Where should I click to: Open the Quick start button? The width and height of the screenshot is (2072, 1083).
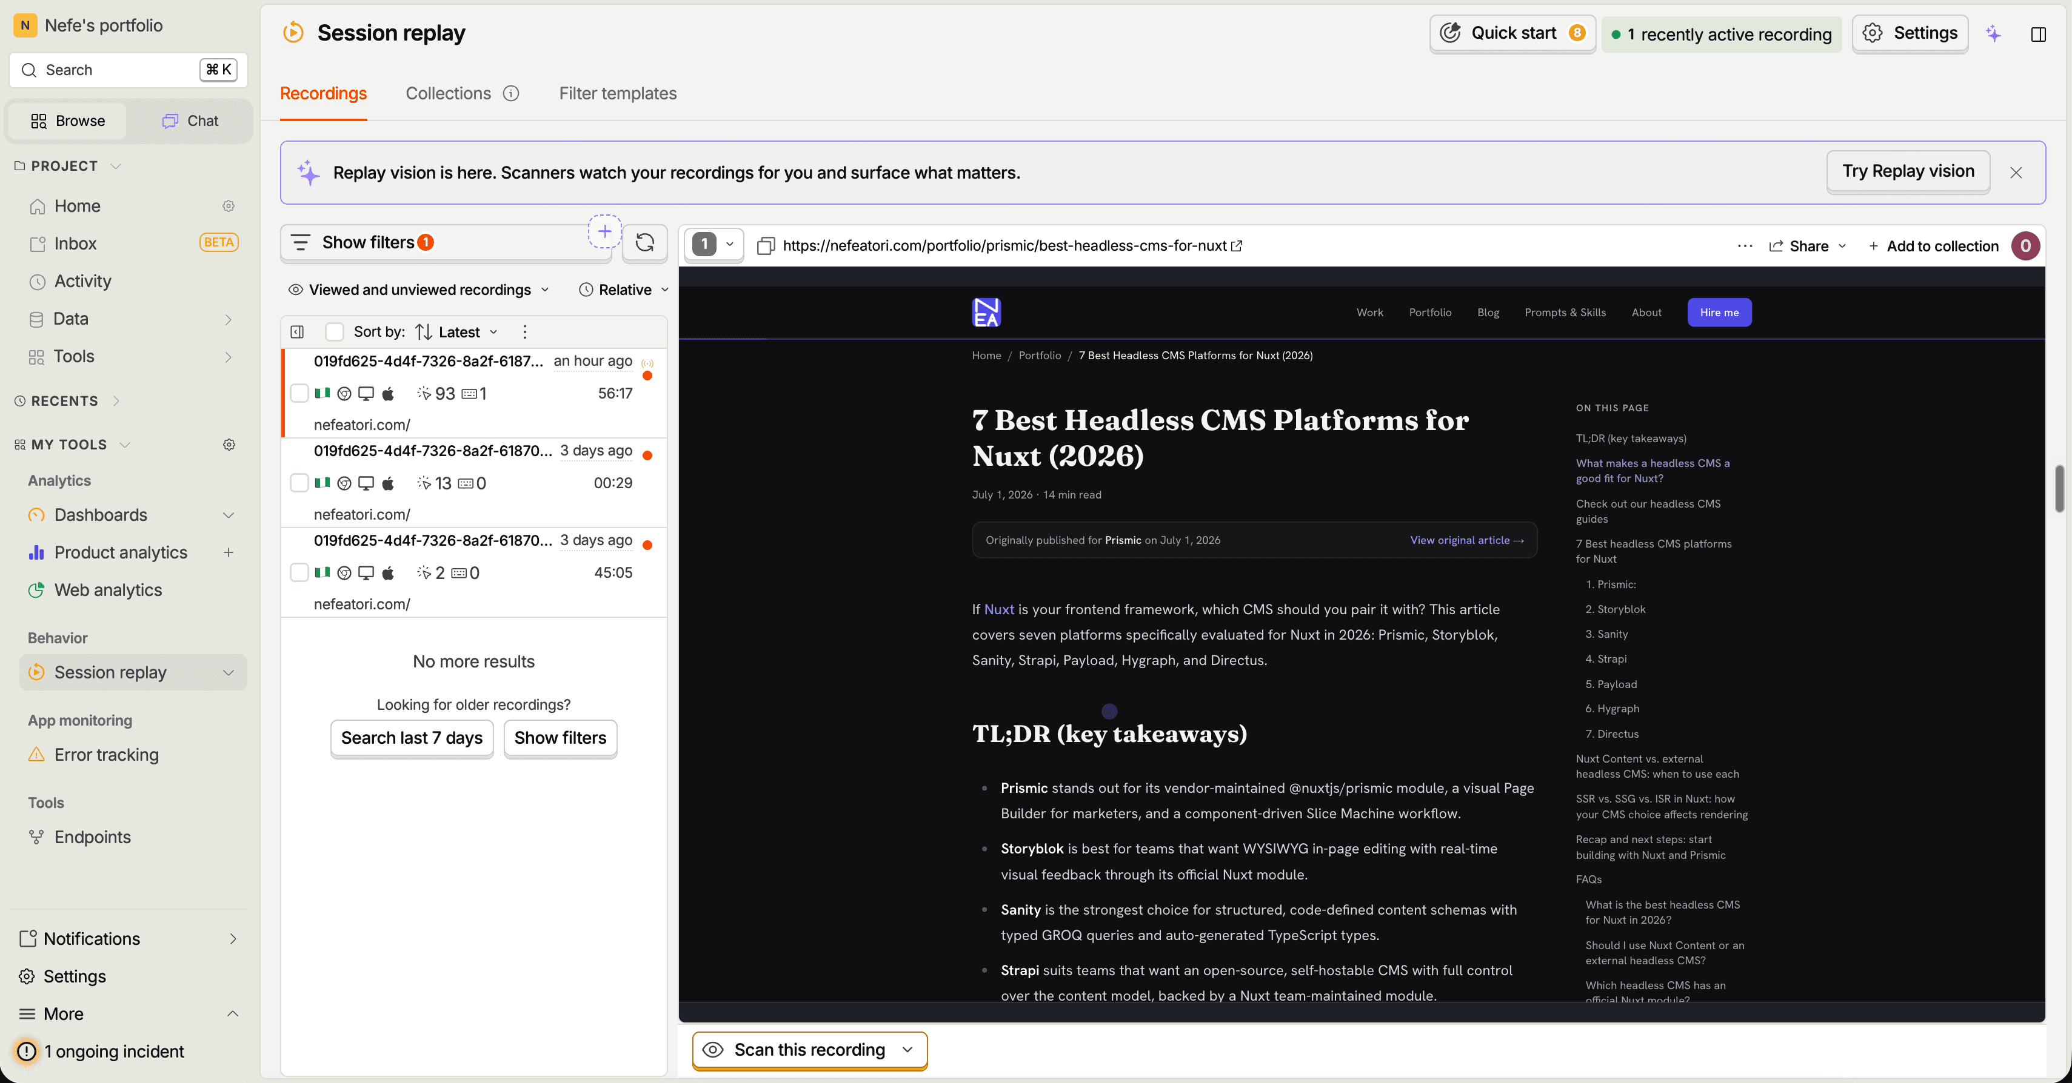coord(1512,33)
